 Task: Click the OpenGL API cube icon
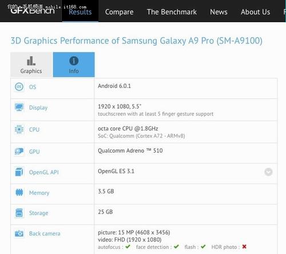pos(19,172)
